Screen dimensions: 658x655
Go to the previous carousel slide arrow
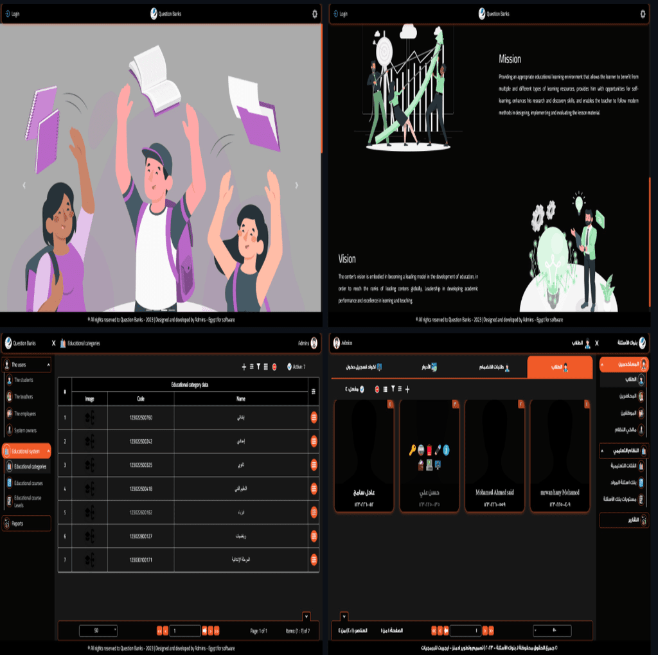point(24,185)
